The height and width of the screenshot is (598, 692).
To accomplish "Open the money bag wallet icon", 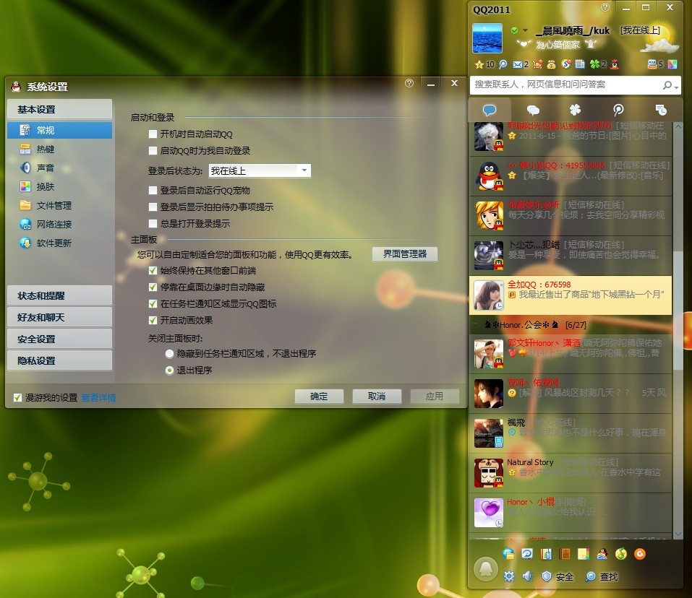I will [551, 65].
